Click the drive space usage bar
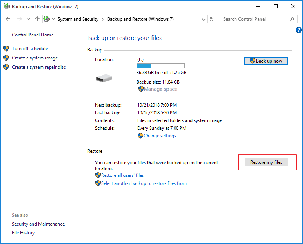The width and height of the screenshot is (303, 244). (x=160, y=66)
